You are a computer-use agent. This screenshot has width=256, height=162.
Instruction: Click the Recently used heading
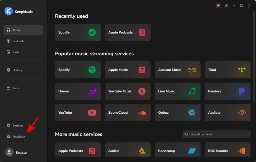71,16
